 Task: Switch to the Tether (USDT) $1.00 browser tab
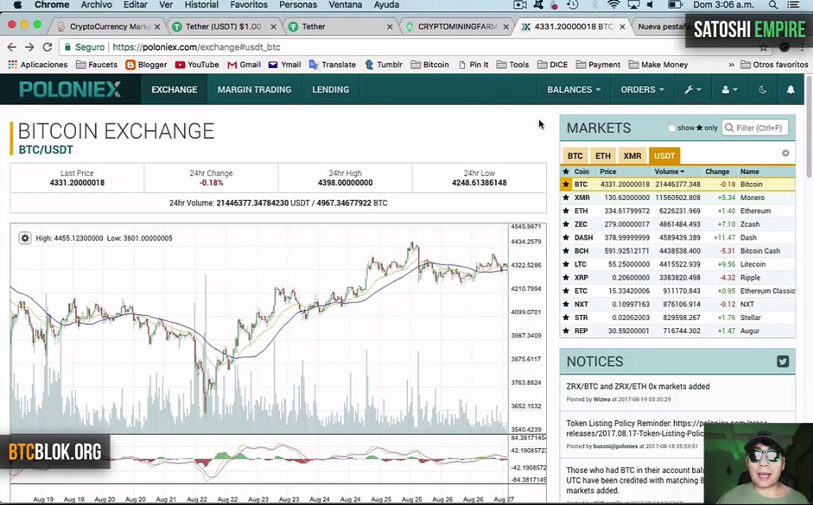223,27
